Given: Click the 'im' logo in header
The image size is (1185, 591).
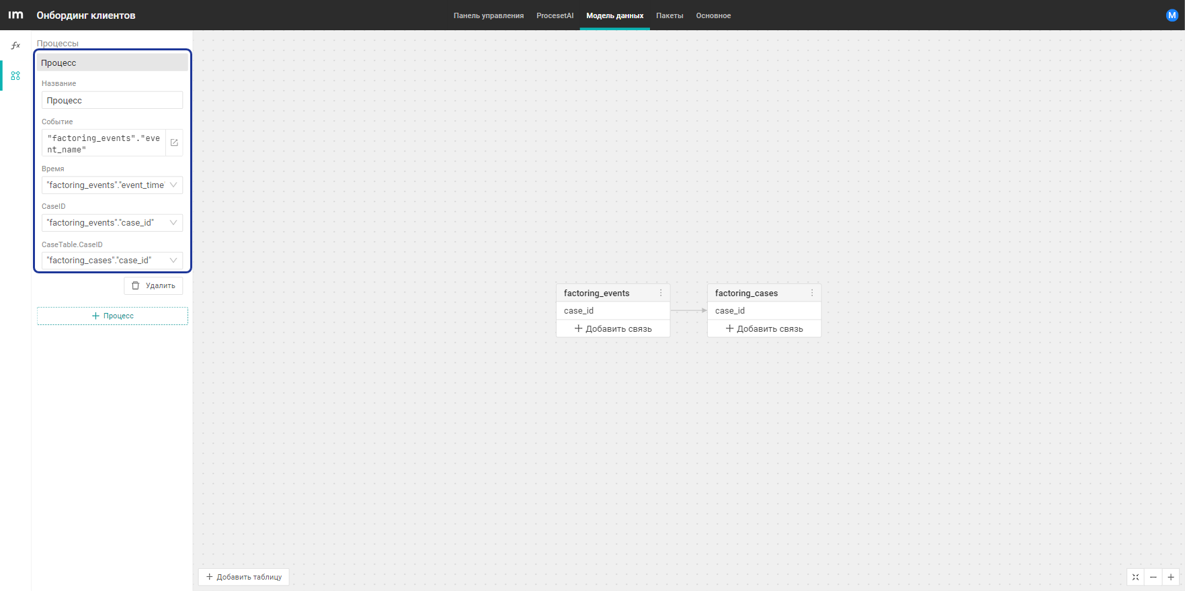Looking at the screenshot, I should coord(15,15).
